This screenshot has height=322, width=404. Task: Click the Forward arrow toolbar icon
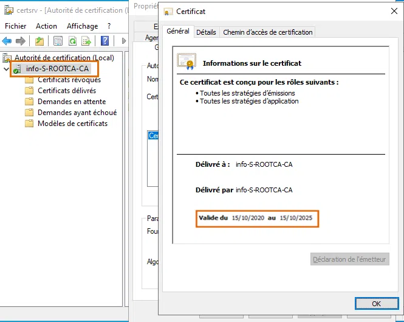coord(21,41)
